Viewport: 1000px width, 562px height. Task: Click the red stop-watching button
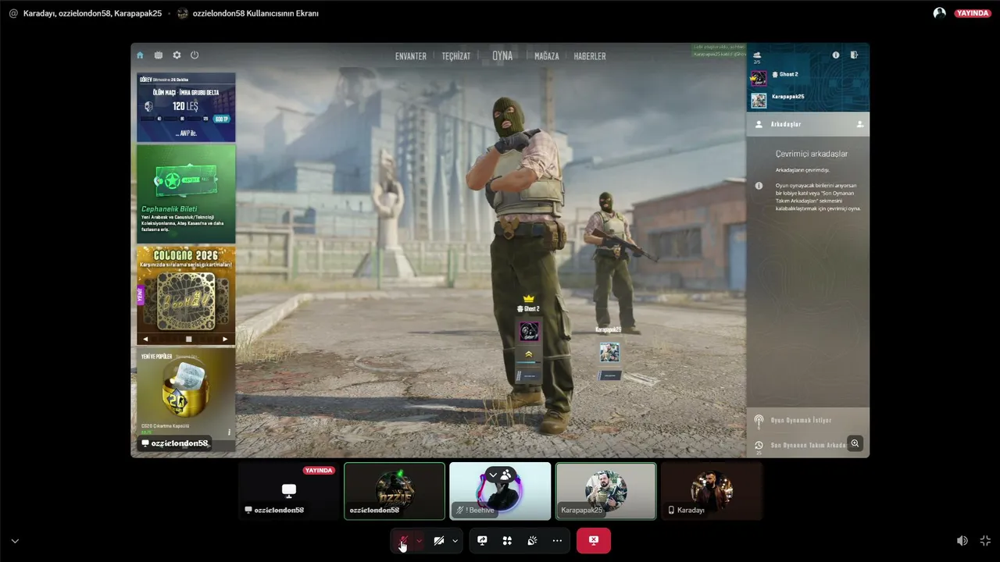click(x=594, y=541)
